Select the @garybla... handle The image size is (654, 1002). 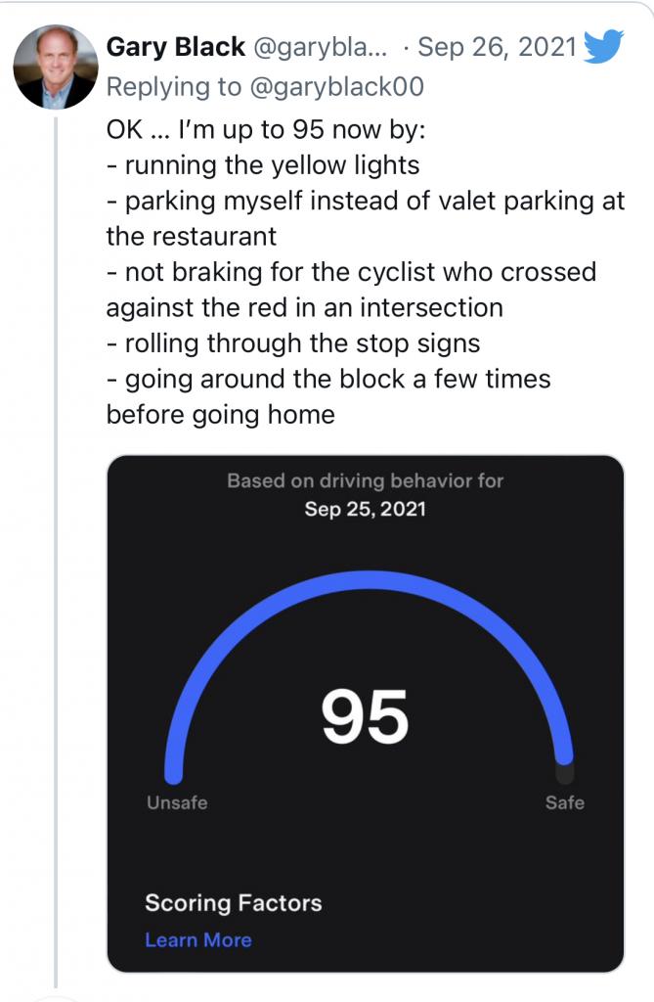321,47
